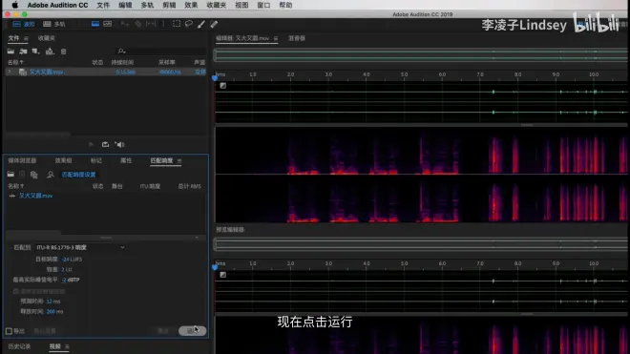The width and height of the screenshot is (630, 354).
Task: Click the new file icon in Files panel
Action: 35,52
